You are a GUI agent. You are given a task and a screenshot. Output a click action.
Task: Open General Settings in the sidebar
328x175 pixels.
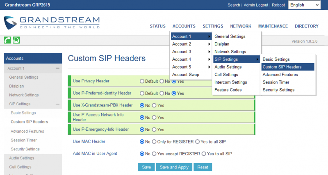point(24,77)
